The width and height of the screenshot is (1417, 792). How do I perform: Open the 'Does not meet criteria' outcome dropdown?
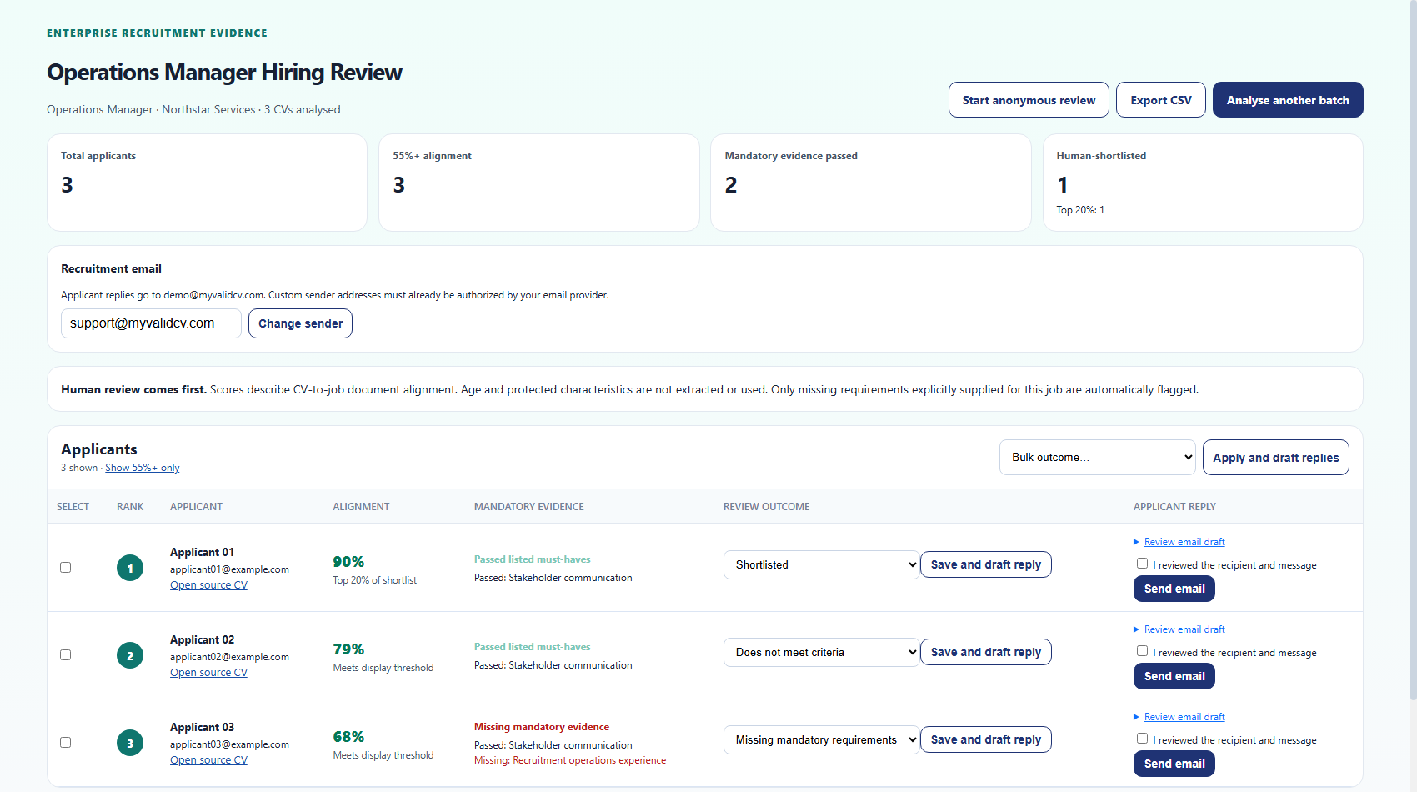[821, 652]
